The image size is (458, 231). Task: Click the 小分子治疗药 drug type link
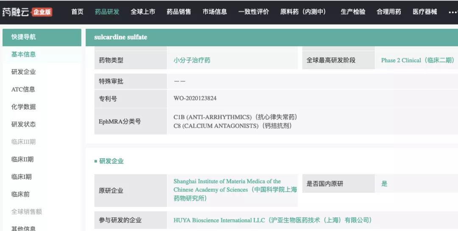click(192, 60)
